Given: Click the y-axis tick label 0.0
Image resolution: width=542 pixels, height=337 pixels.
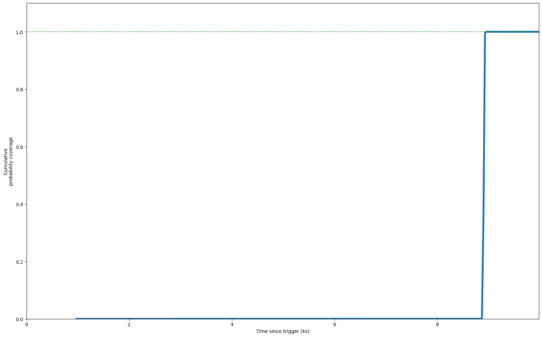Looking at the screenshot, I should (19, 319).
